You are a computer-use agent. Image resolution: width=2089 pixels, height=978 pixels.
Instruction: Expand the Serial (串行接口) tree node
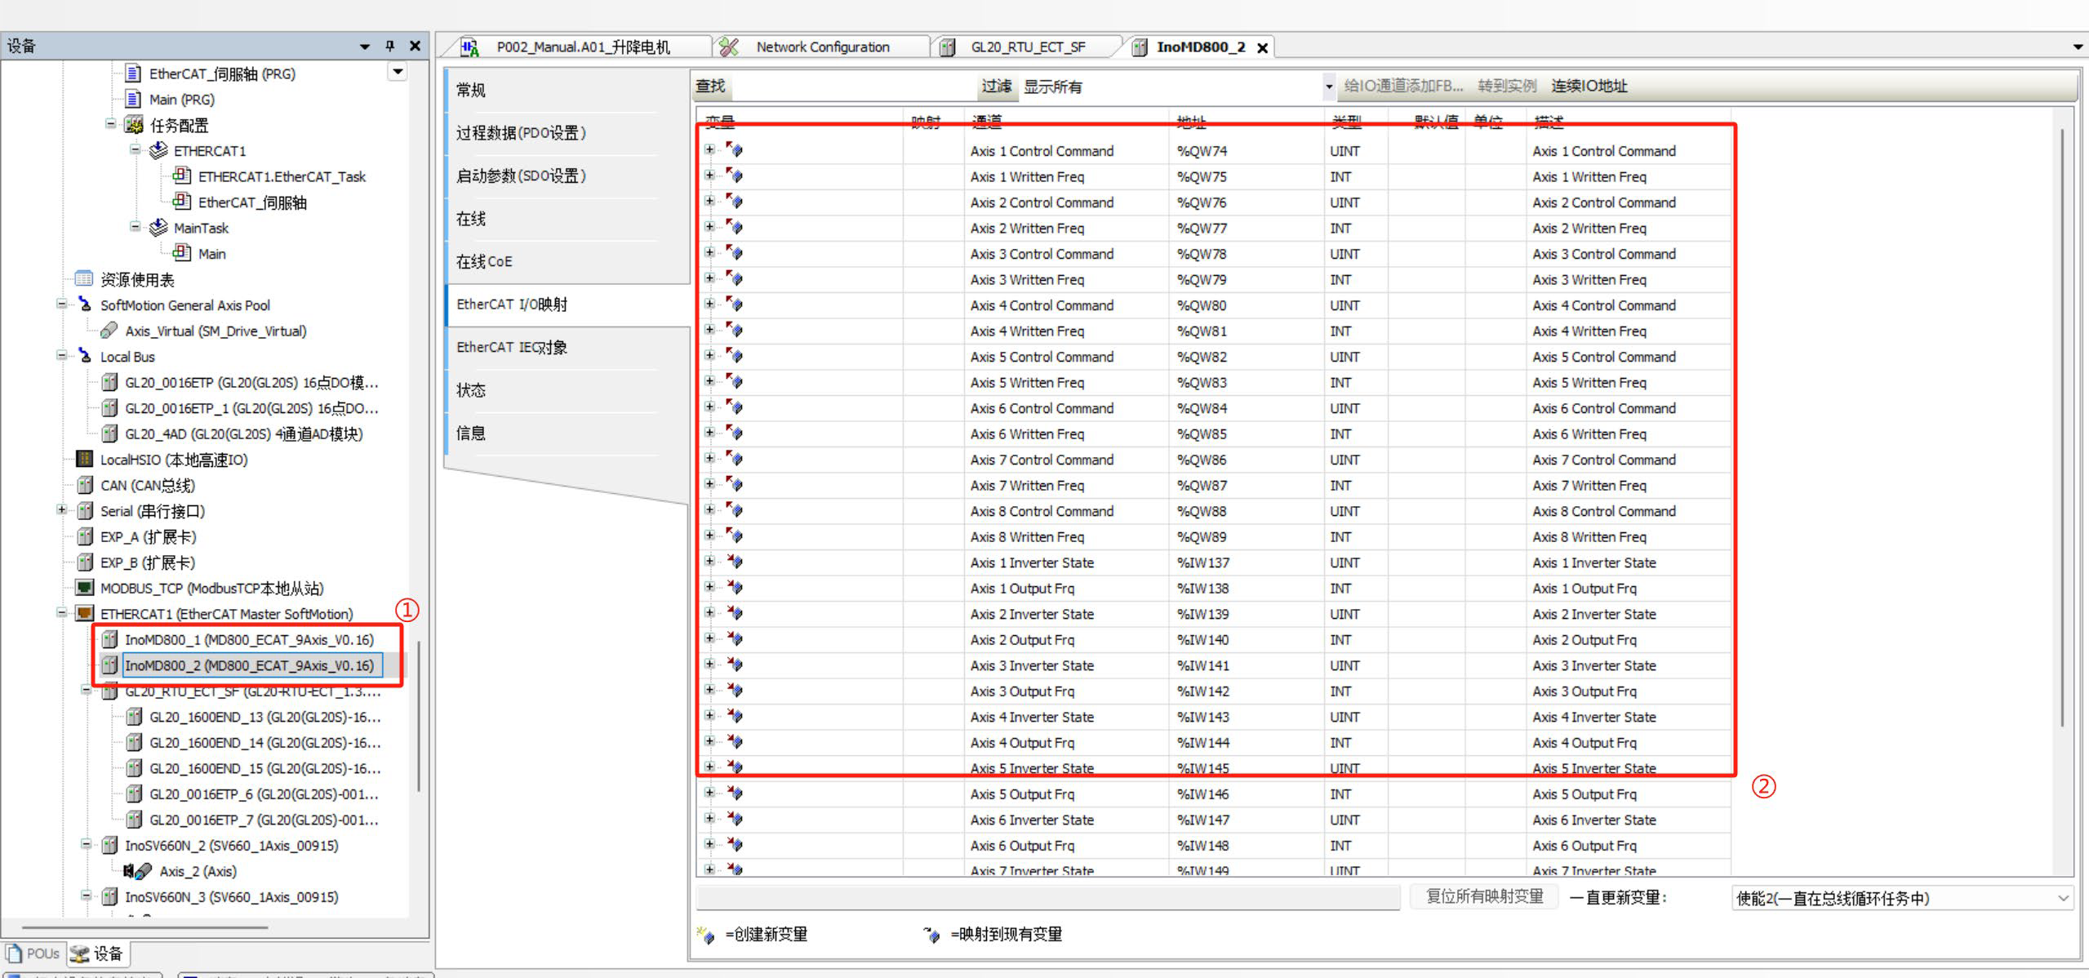click(x=61, y=510)
